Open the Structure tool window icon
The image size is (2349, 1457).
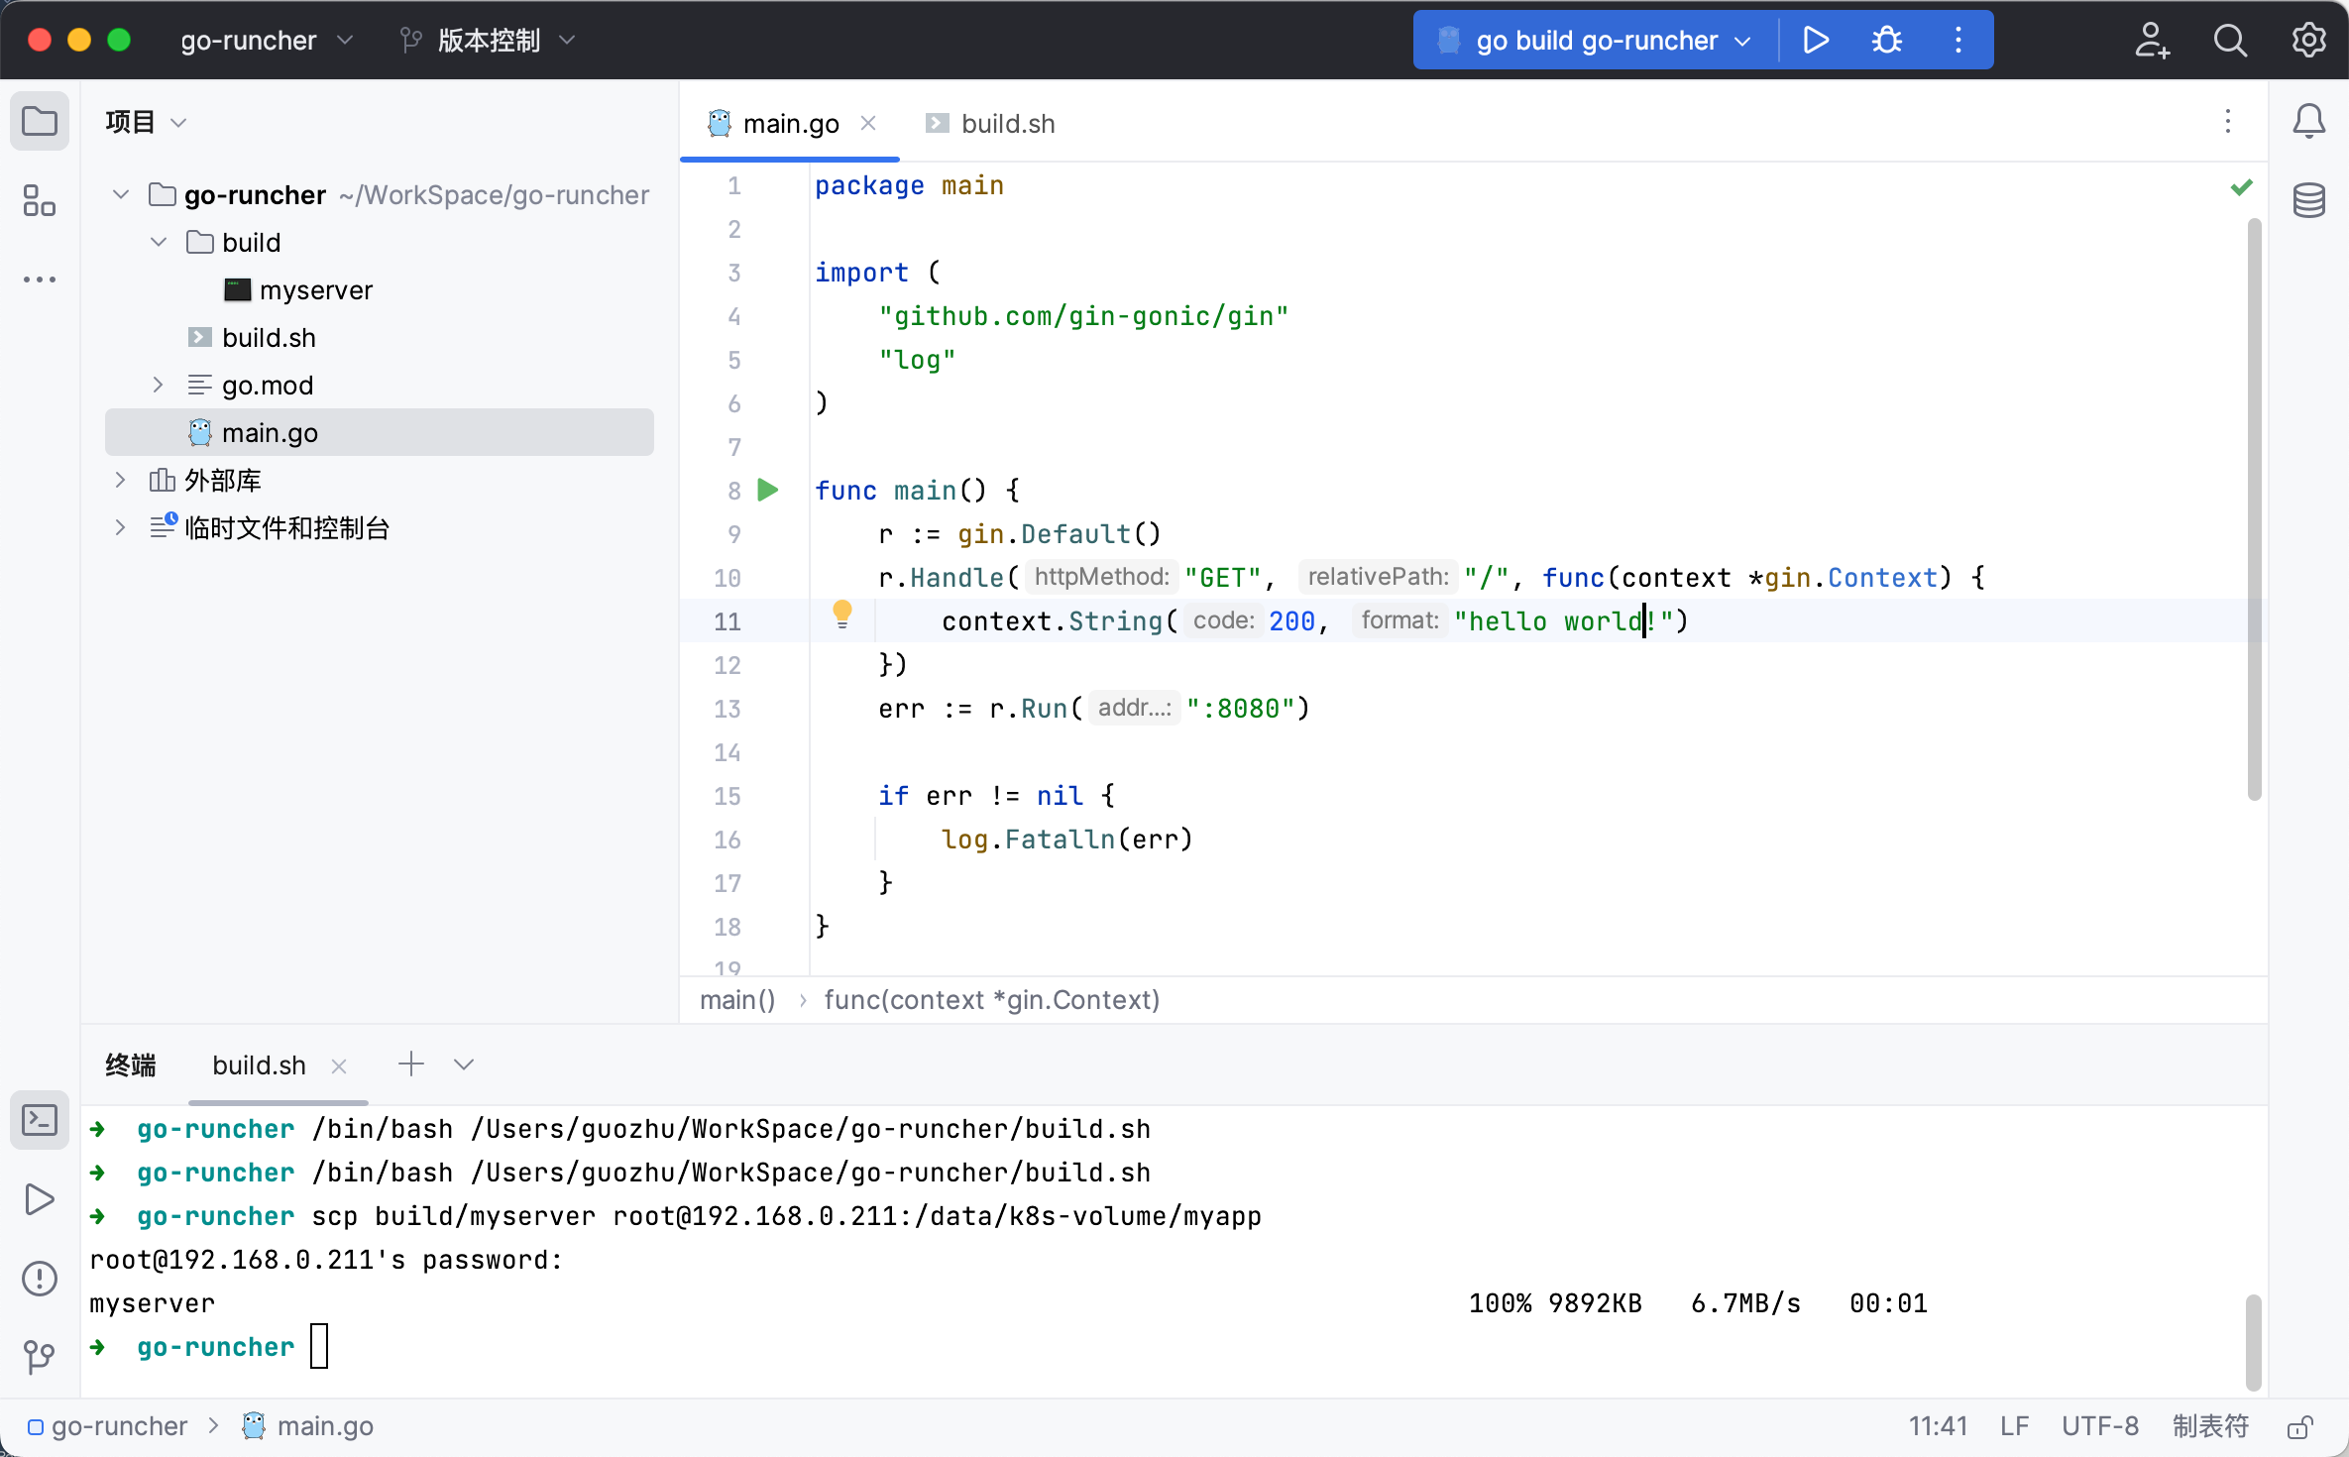tap(40, 200)
